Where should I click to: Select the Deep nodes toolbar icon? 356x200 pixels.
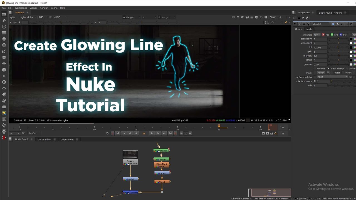tap(4, 82)
